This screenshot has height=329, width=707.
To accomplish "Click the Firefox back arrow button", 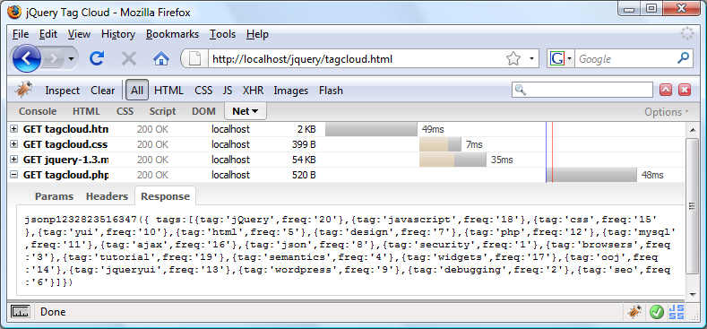I will 27,58.
